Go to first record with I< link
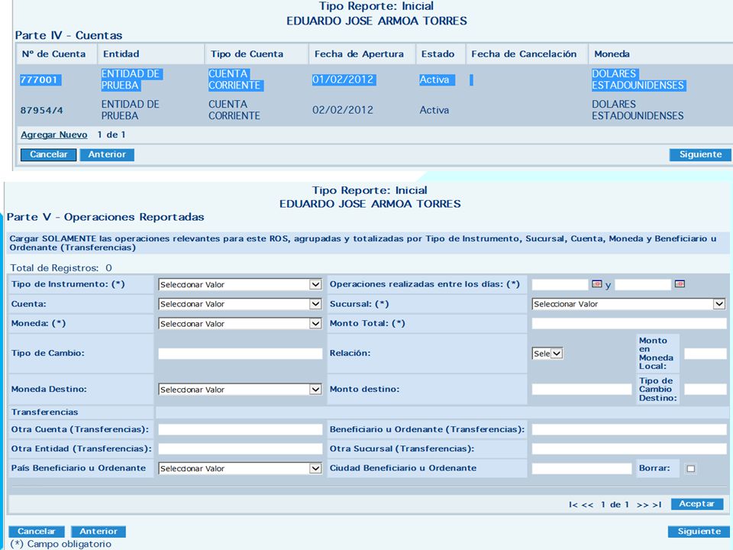The height and width of the screenshot is (550, 733). pos(573,505)
